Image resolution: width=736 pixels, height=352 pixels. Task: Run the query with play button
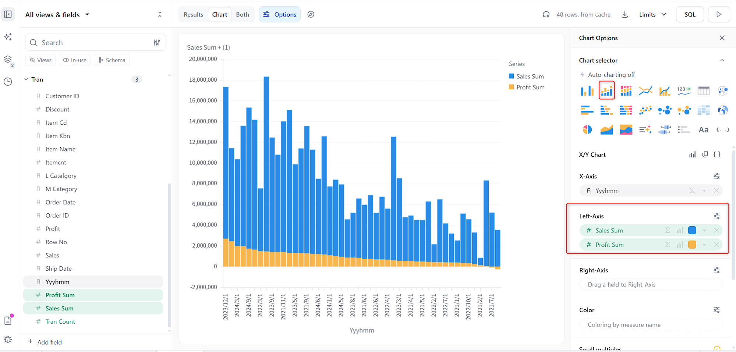click(719, 15)
